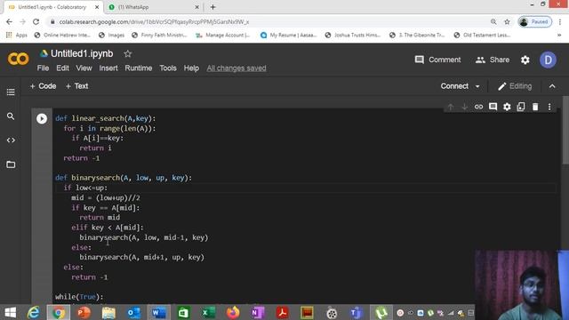This screenshot has height=320, width=569.
Task: Open the Files folder sidebar icon
Action: click(x=11, y=164)
